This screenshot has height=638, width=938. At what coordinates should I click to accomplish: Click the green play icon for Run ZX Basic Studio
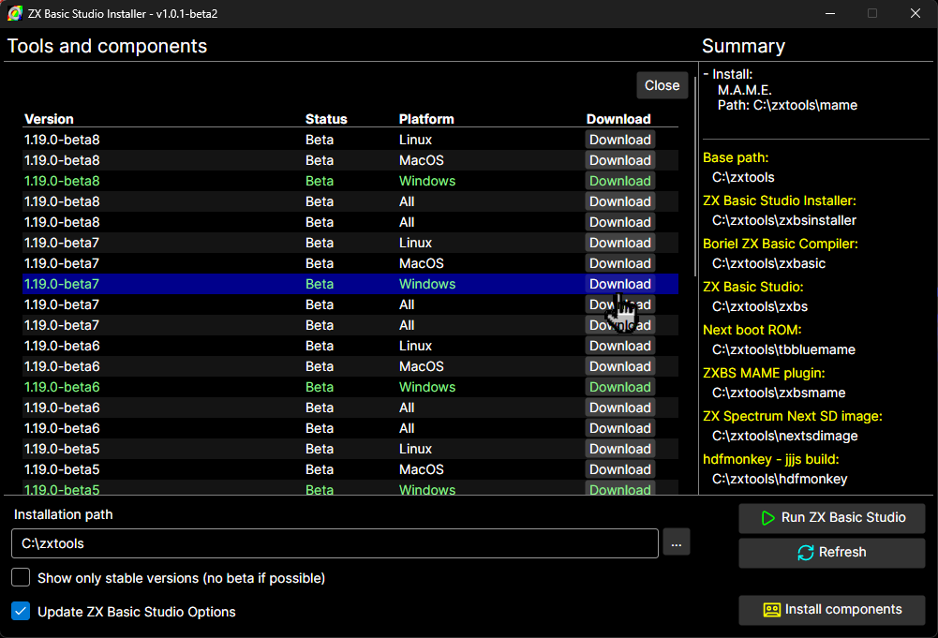point(767,518)
